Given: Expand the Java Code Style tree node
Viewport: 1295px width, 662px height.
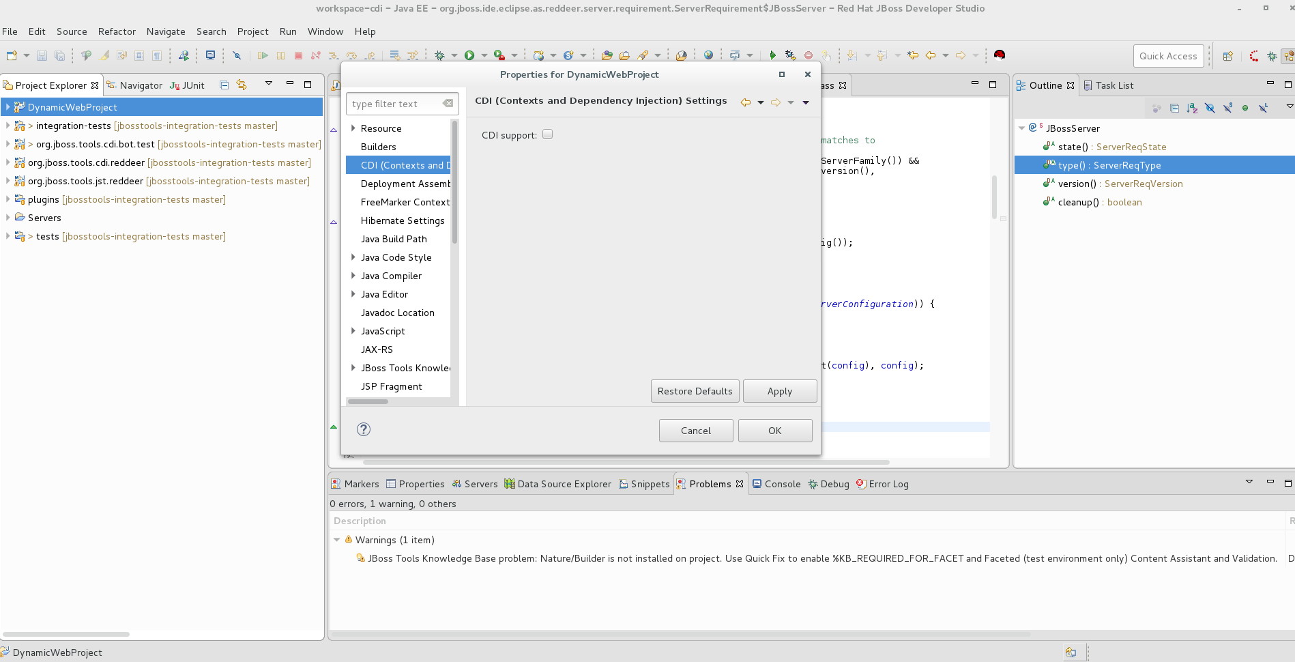Looking at the screenshot, I should pos(353,257).
